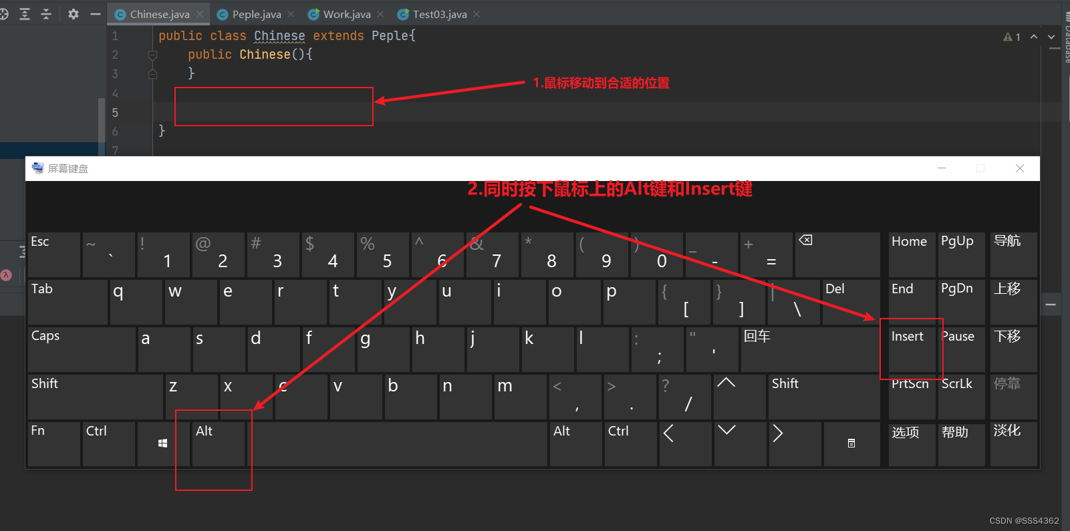
Task: Click the right arrow key
Action: click(795, 444)
